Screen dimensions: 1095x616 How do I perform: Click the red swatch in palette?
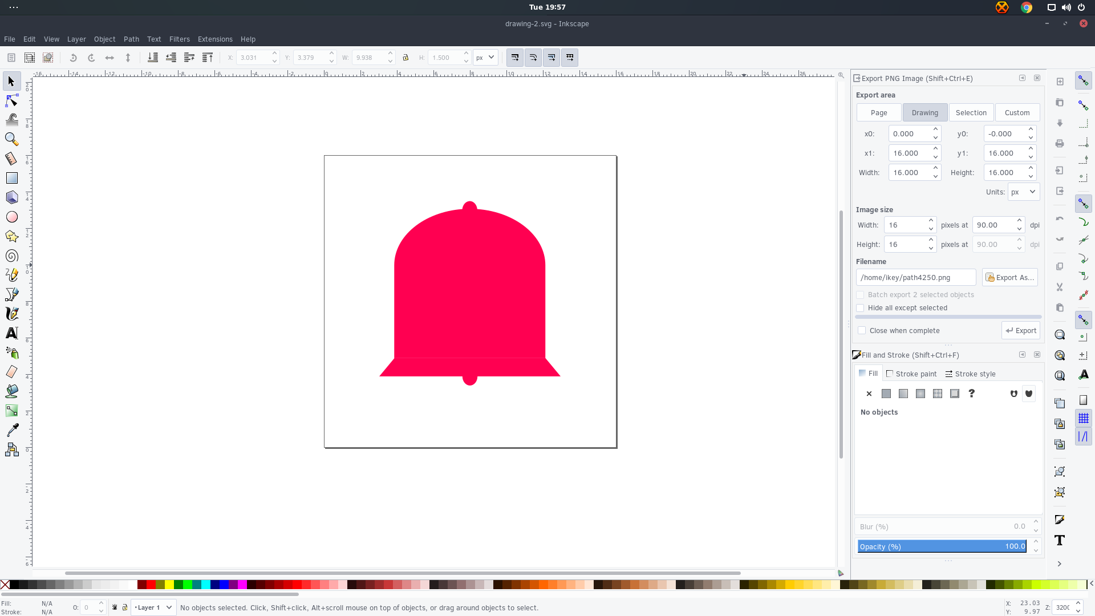point(151,585)
